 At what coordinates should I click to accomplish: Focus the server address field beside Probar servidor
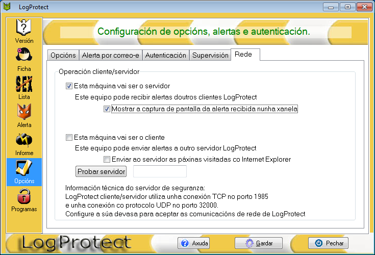coord(160,171)
